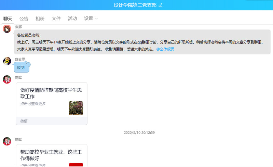Click the 收到 message bubble
273x167 pixels.
(x=21, y=67)
